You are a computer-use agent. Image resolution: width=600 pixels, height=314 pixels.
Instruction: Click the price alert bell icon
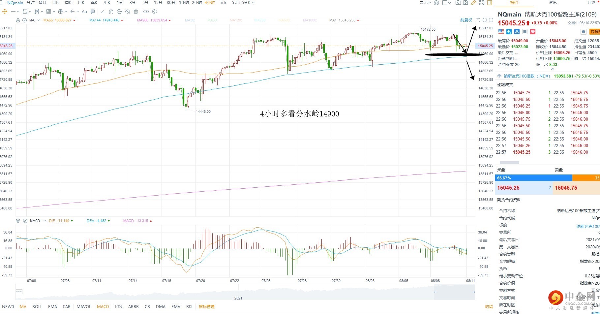pos(583,32)
